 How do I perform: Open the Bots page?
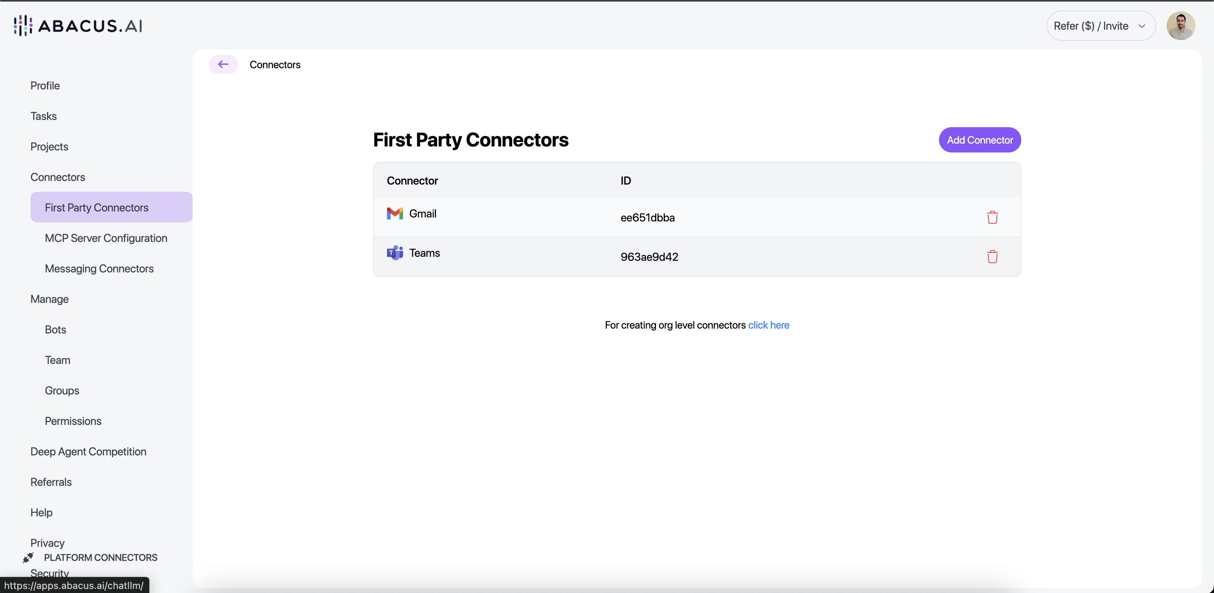point(55,329)
